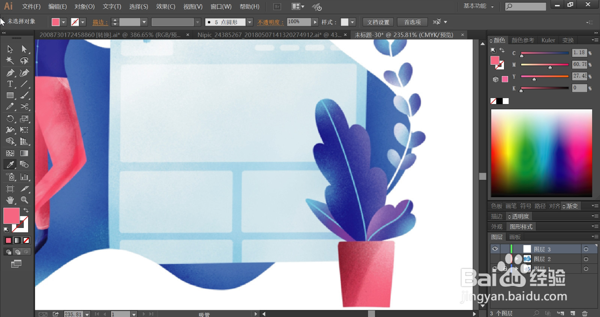The image size is (600, 317).
Task: Select the Scissors tool
Action: [24, 107]
